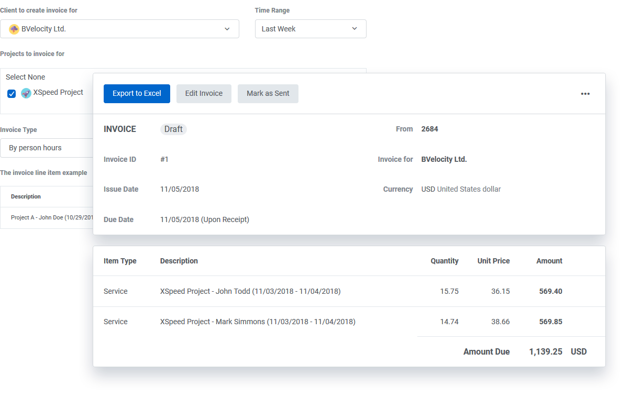Click the Edit Invoice button
This screenshot has width=620, height=419.
(x=204, y=94)
